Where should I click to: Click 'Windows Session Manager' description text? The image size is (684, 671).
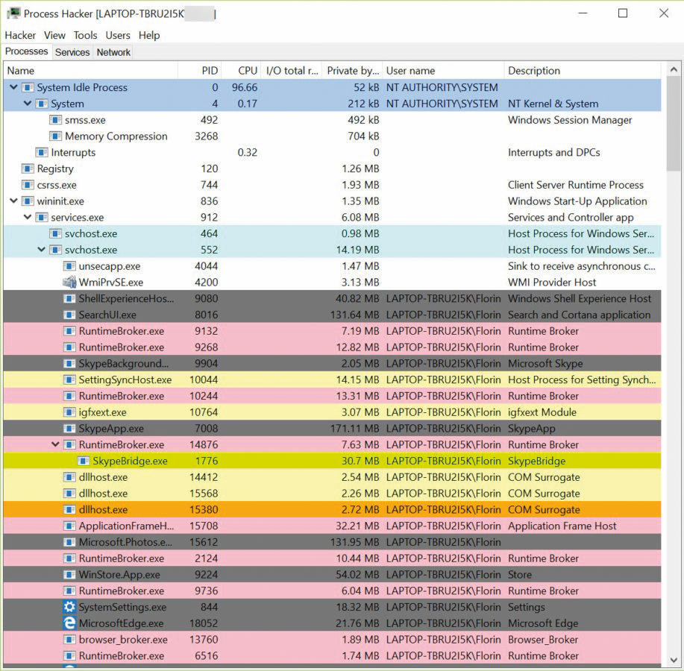point(570,120)
